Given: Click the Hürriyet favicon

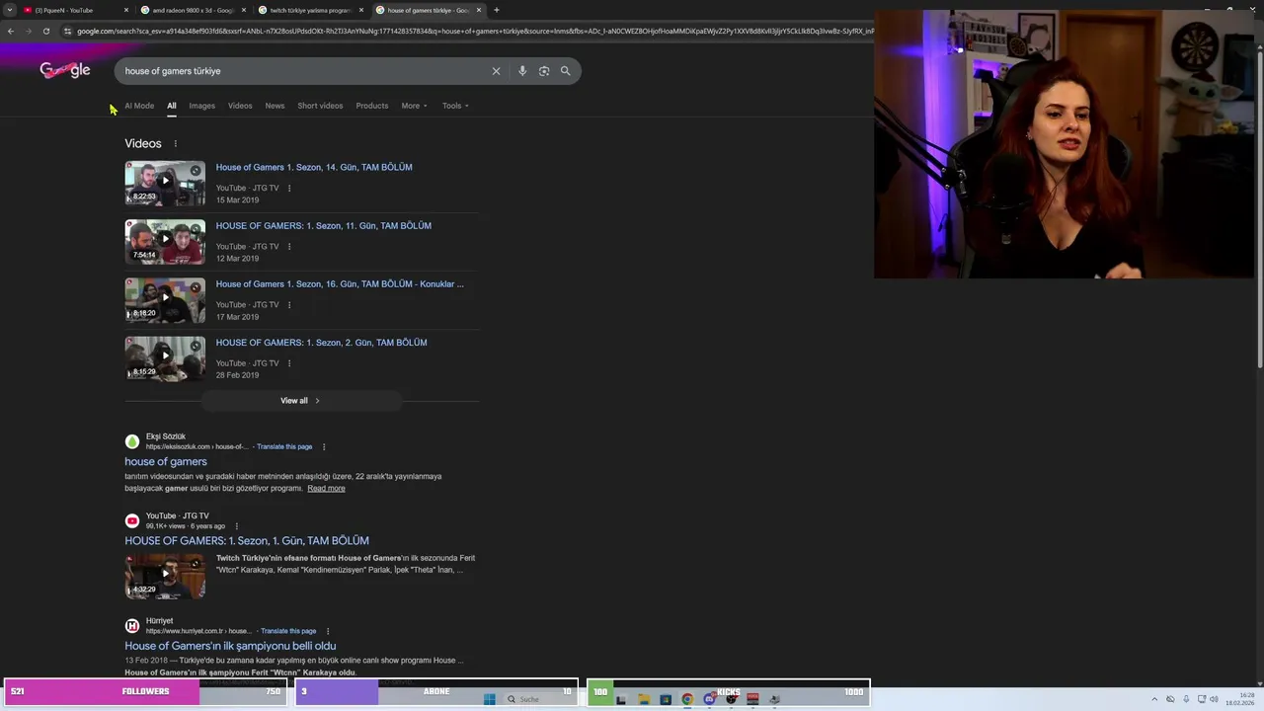Looking at the screenshot, I should click(x=132, y=626).
